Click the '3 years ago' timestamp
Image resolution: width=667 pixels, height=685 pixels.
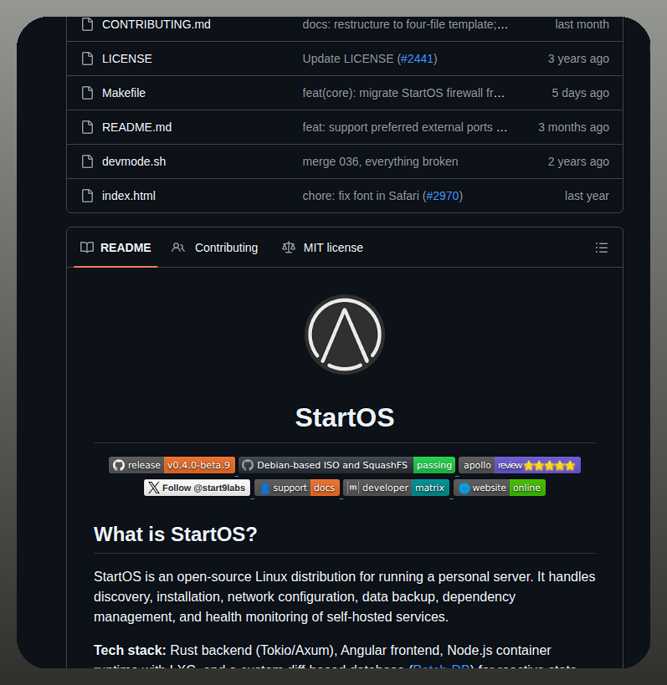[578, 59]
